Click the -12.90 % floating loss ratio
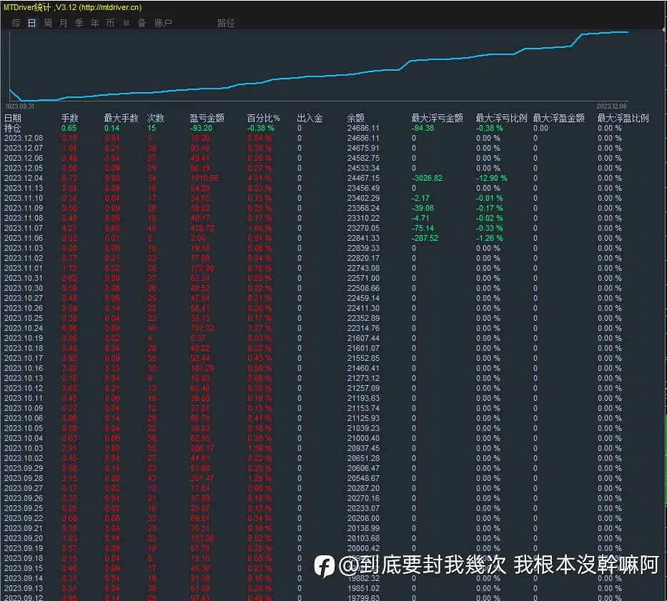Image resolution: width=667 pixels, height=601 pixels. (491, 178)
